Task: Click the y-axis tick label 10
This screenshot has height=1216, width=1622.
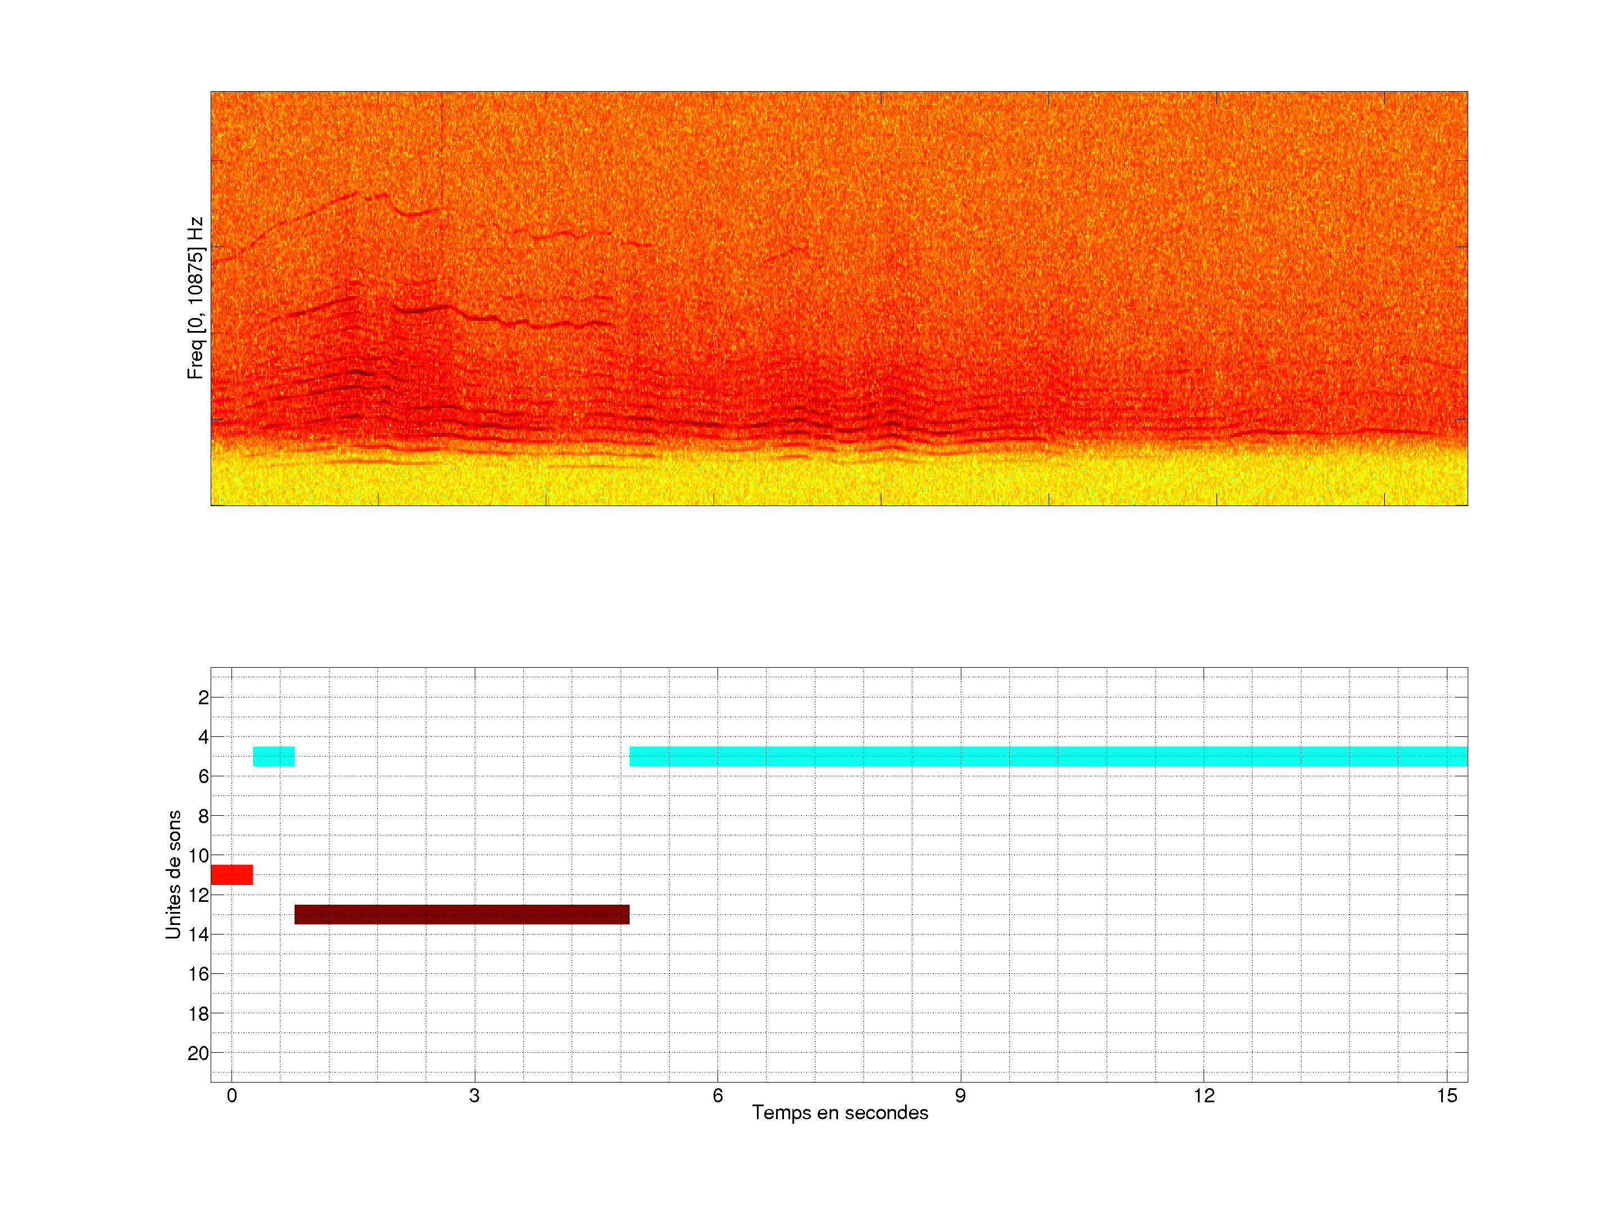Action: (x=199, y=855)
